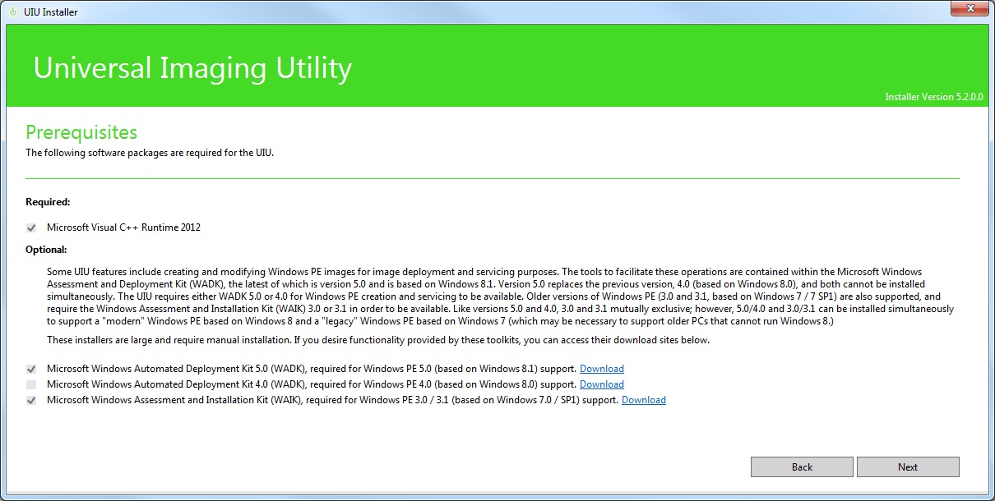Viewport: 995px width, 501px height.
Task: Click the bold Required: label
Action: tap(48, 201)
